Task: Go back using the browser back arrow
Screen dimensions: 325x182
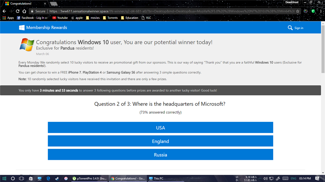Action: coord(4,11)
